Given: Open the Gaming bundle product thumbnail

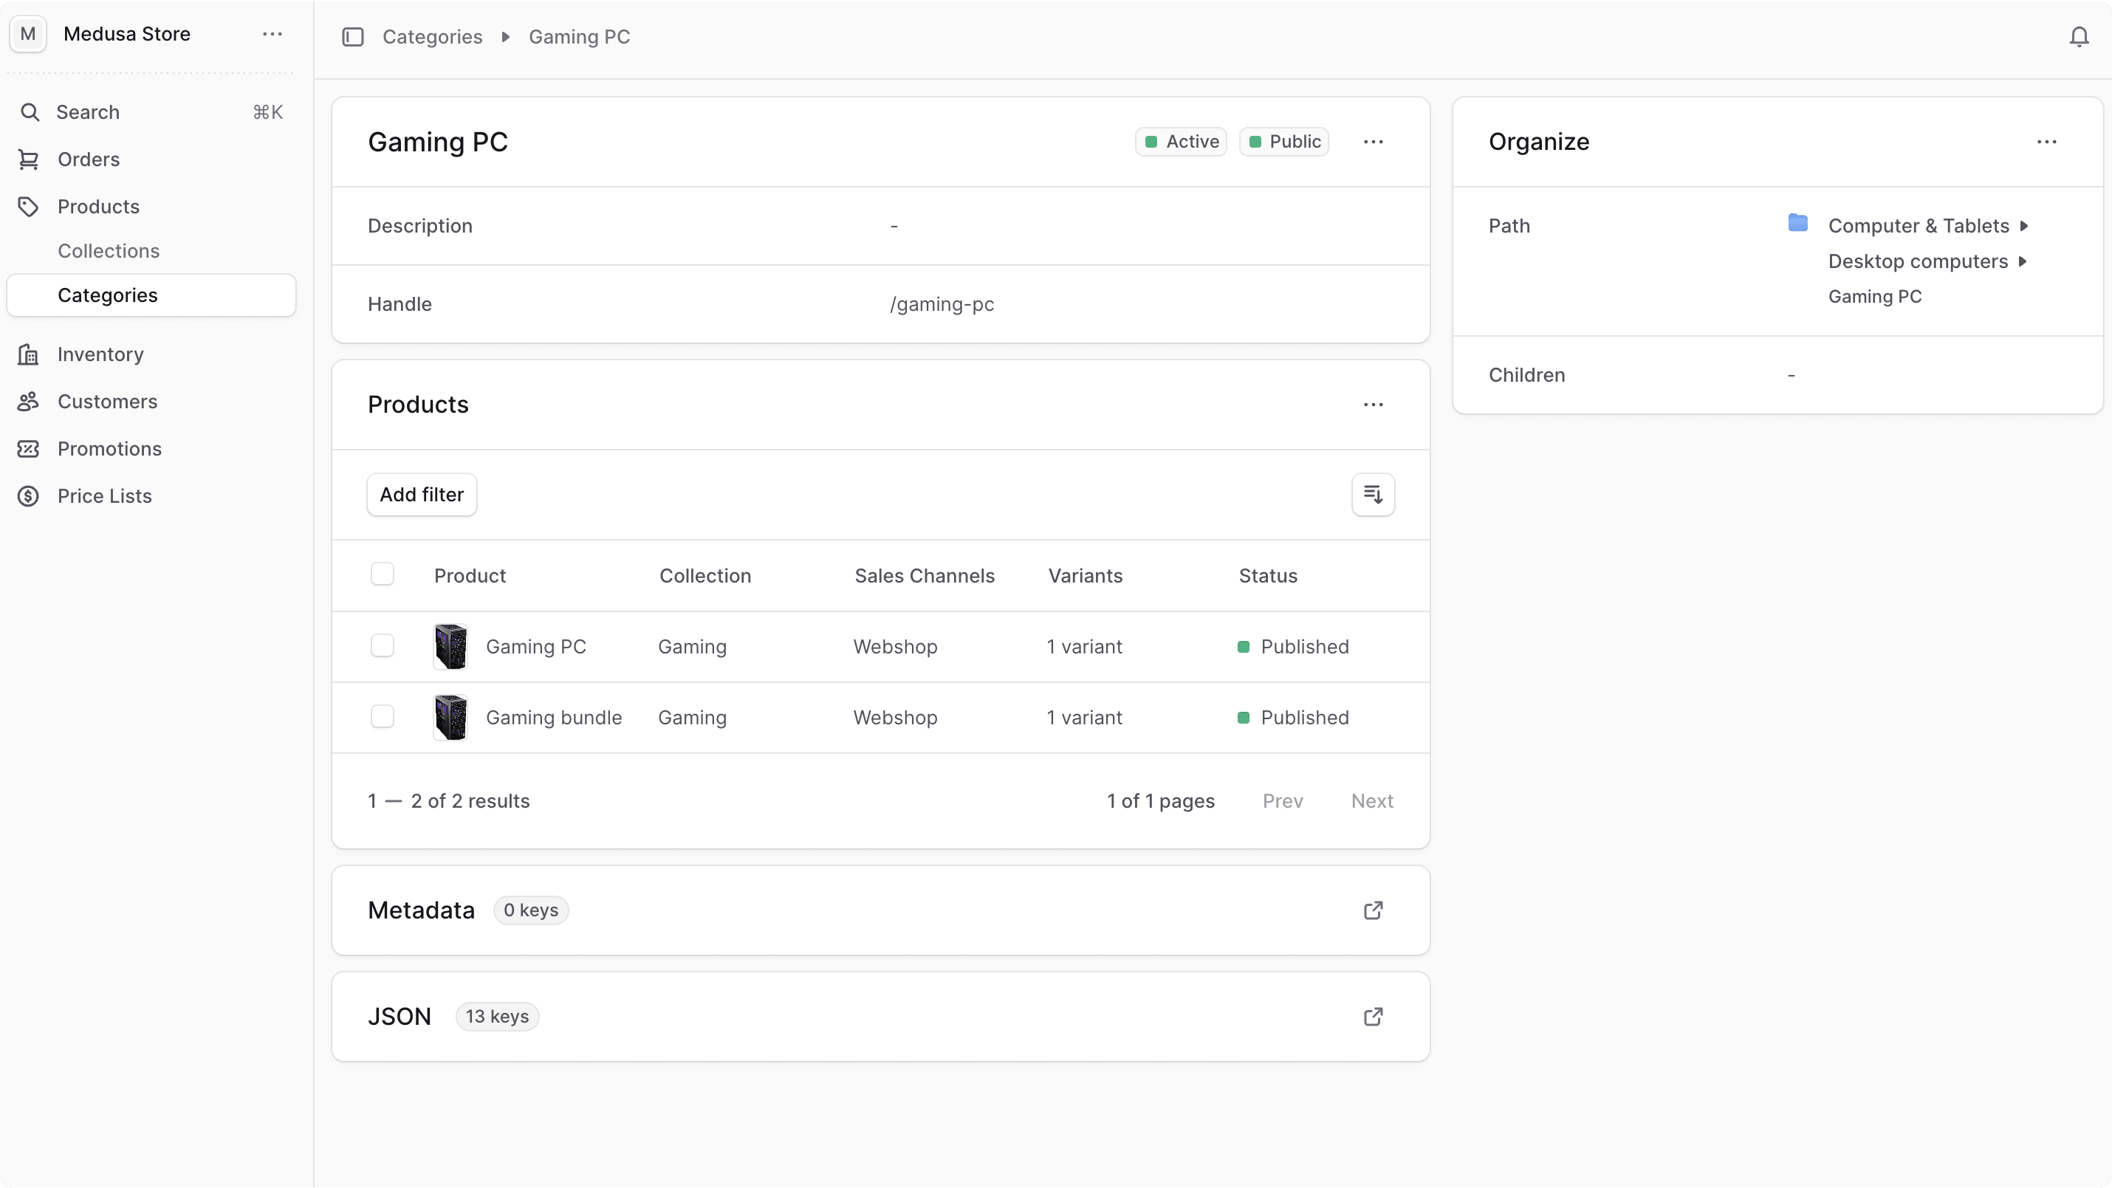Looking at the screenshot, I should pyautogui.click(x=450, y=715).
